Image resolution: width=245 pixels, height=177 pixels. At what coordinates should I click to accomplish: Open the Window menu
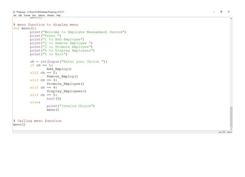(x=51, y=15)
